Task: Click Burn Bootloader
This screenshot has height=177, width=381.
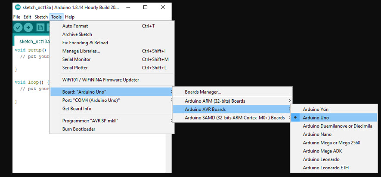Action: (x=112, y=129)
